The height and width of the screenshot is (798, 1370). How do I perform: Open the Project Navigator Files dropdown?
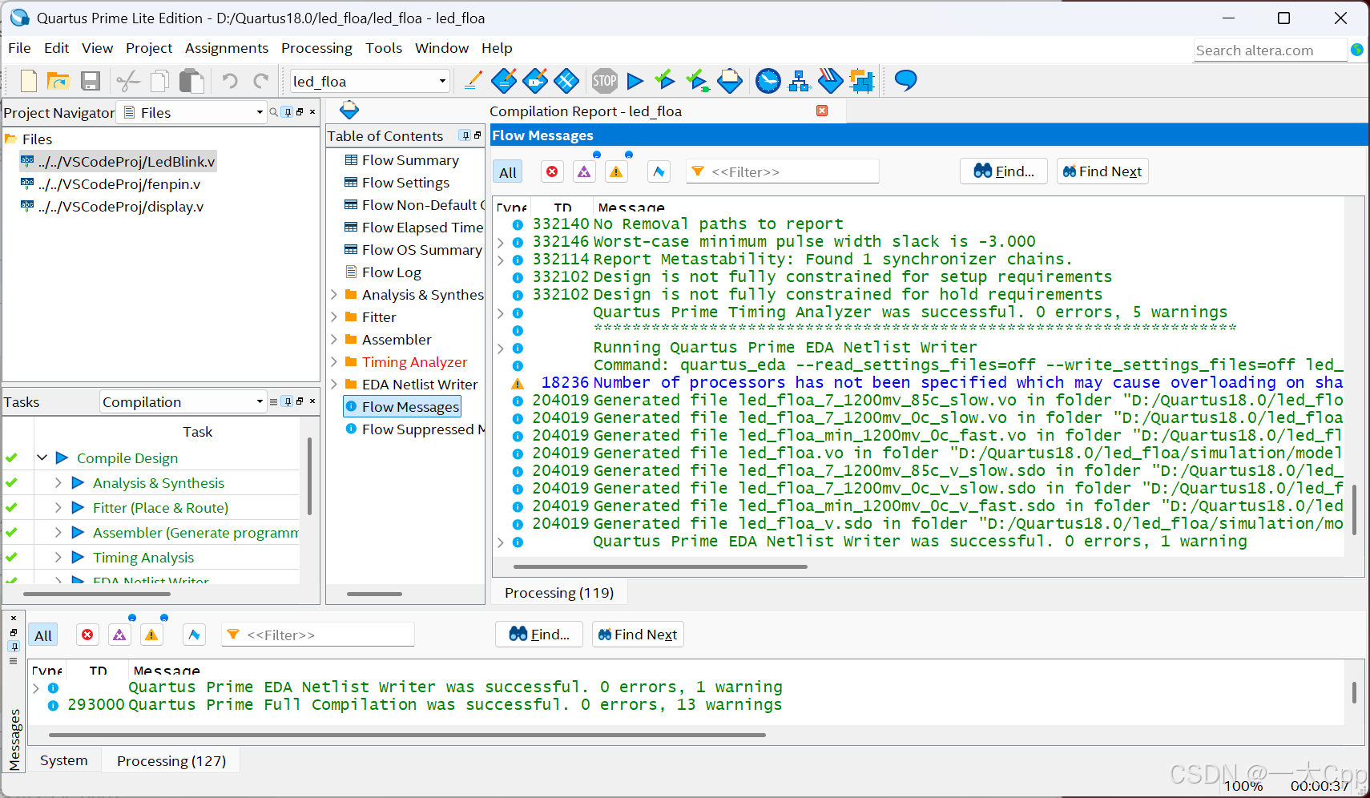(x=260, y=112)
